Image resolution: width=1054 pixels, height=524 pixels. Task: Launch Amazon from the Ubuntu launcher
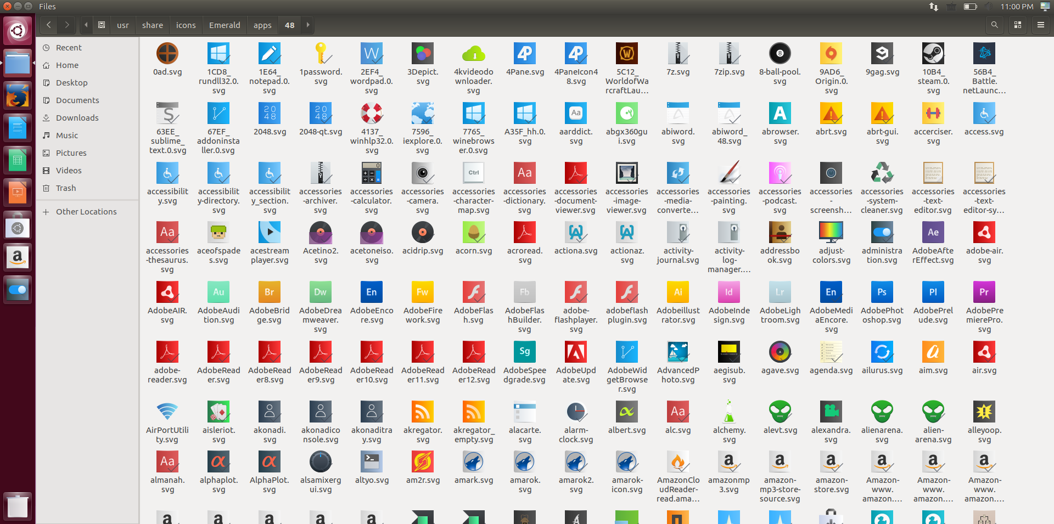coord(18,257)
